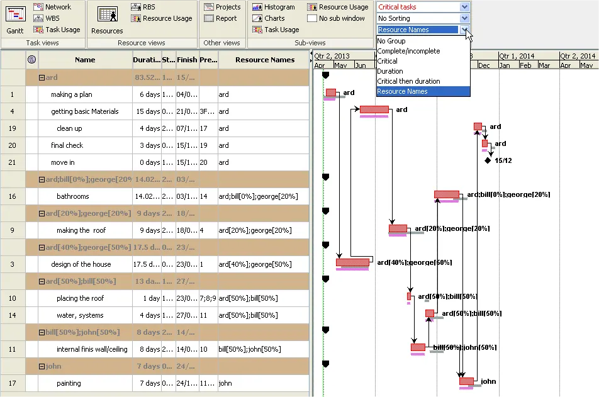Select 'making the roof' task name

pos(81,230)
